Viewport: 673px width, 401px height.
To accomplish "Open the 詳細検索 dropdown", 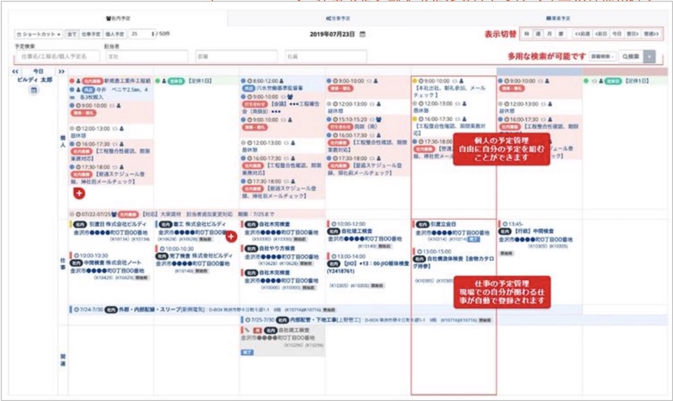I will pyautogui.click(x=603, y=57).
